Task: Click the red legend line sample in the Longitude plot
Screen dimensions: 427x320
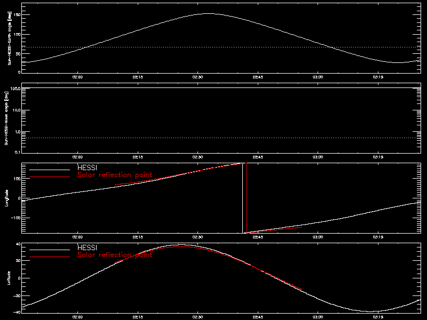Action: (50, 177)
